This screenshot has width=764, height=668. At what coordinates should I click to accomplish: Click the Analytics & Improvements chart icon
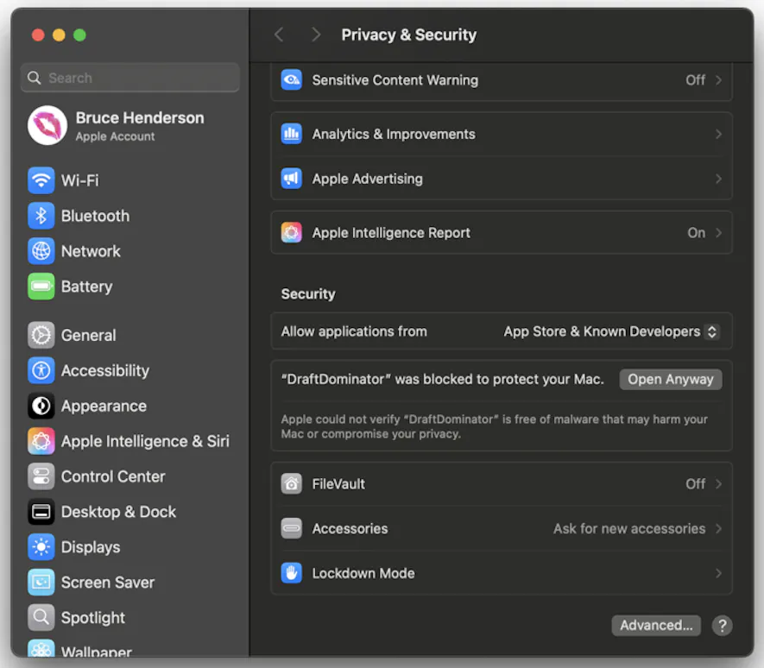click(292, 134)
